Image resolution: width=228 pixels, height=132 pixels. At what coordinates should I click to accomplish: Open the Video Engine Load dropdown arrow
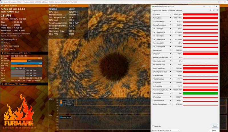(x=170, y=61)
